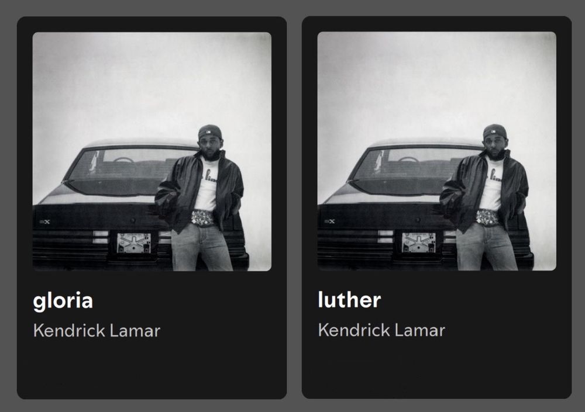Click the man's cap in gloria cover
The height and width of the screenshot is (412, 585).
pyautogui.click(x=209, y=131)
